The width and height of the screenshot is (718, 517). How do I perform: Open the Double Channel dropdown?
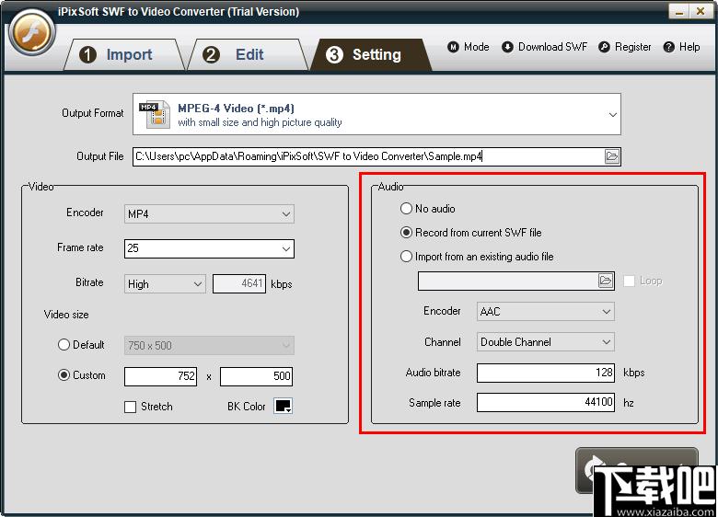545,342
